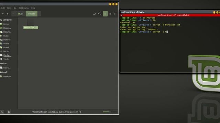Open the Go menu
This screenshot has height=123, width=220.
[x=15, y=8]
